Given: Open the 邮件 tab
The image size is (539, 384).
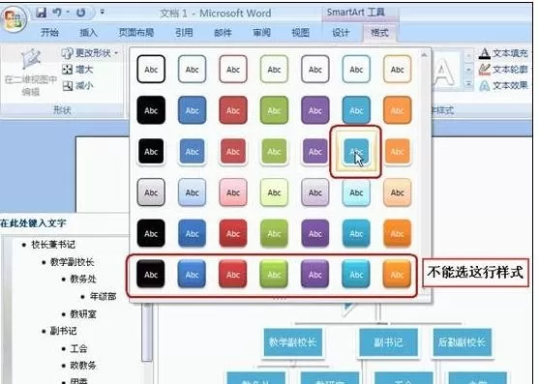Looking at the screenshot, I should (223, 33).
